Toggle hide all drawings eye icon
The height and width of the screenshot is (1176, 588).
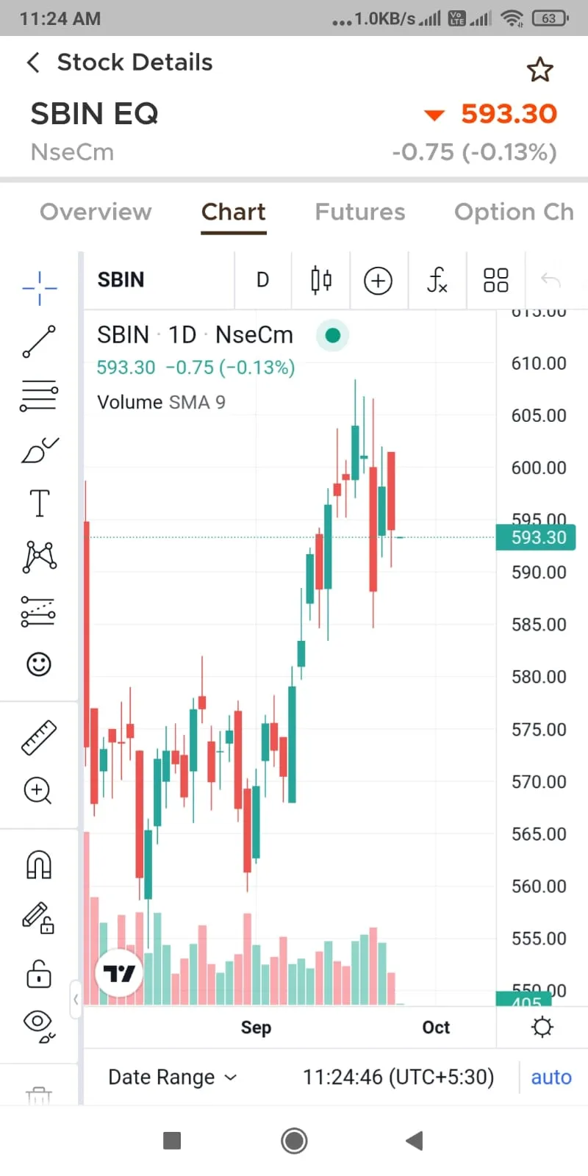(x=39, y=1026)
